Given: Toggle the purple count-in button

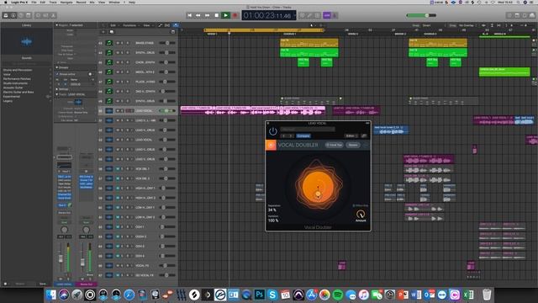Looking at the screenshot, I should pyautogui.click(x=327, y=15).
